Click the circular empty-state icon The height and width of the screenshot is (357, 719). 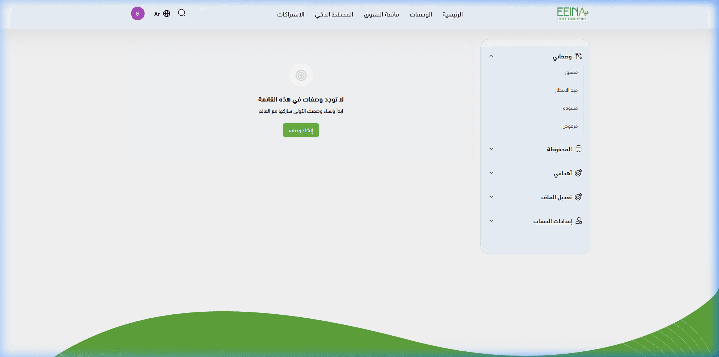301,75
